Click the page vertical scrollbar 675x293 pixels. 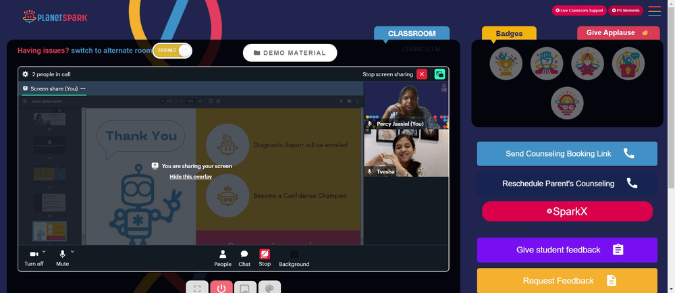671,97
